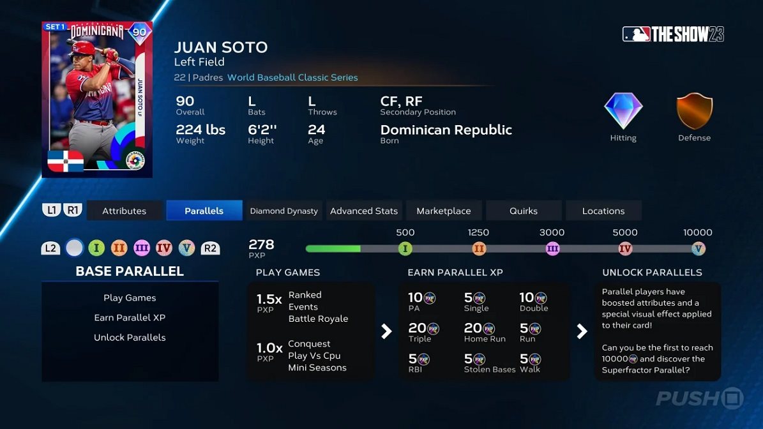Select the purple Parallel III icon
763x429 pixels.
click(142, 248)
